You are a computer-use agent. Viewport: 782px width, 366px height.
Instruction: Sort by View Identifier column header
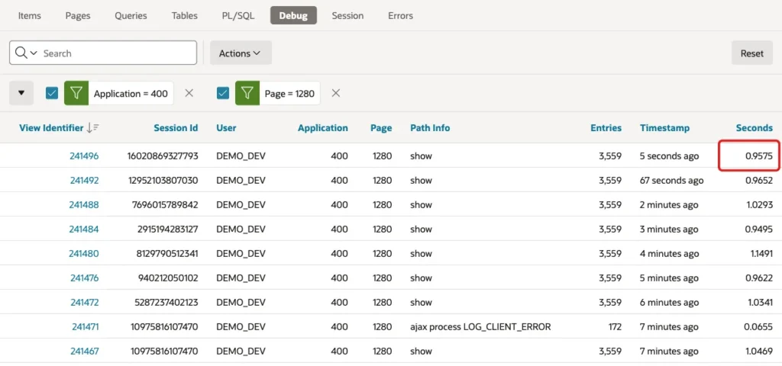click(x=51, y=128)
